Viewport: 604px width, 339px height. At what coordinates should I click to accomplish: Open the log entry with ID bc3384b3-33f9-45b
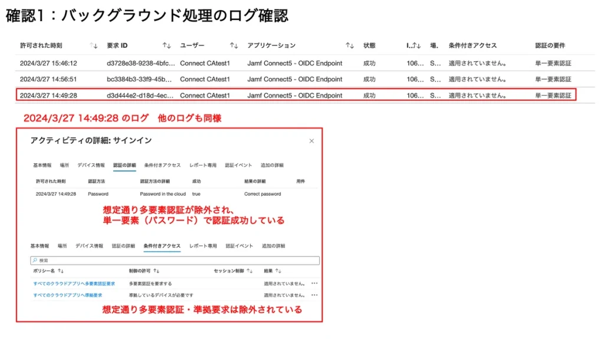(x=139, y=79)
